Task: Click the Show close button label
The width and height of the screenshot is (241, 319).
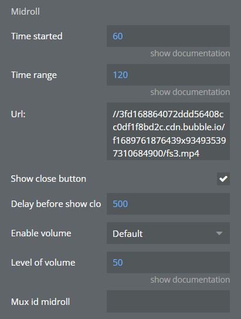Action: point(49,179)
